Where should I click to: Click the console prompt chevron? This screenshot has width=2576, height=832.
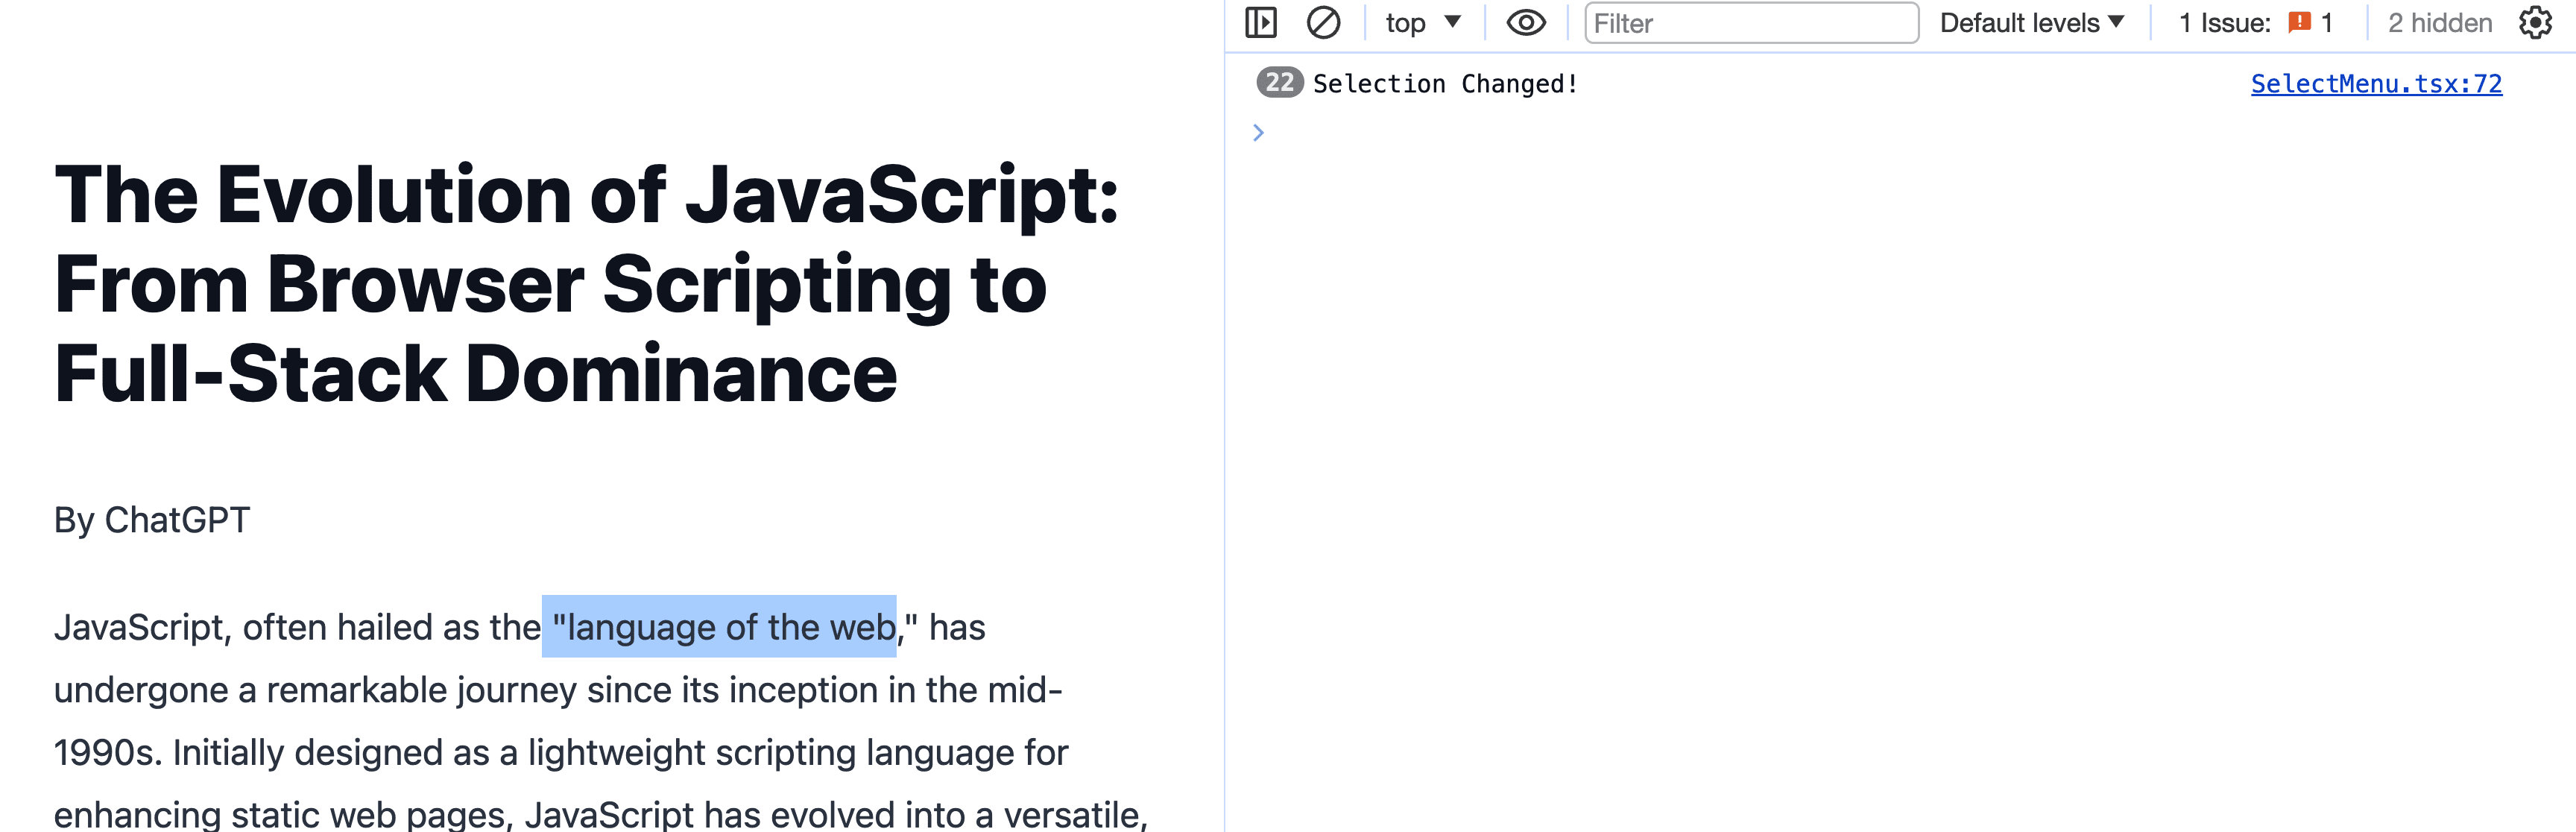click(1258, 132)
